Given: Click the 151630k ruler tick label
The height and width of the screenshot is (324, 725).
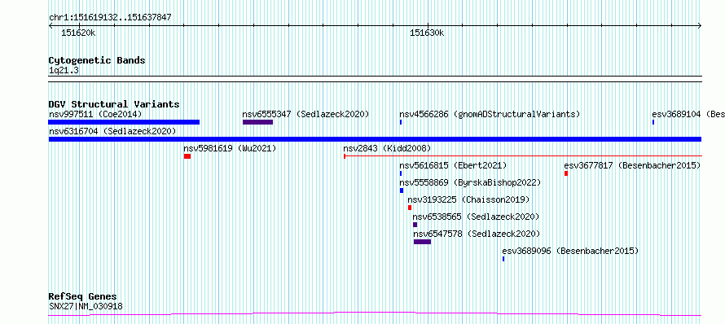Looking at the screenshot, I should click(x=427, y=33).
